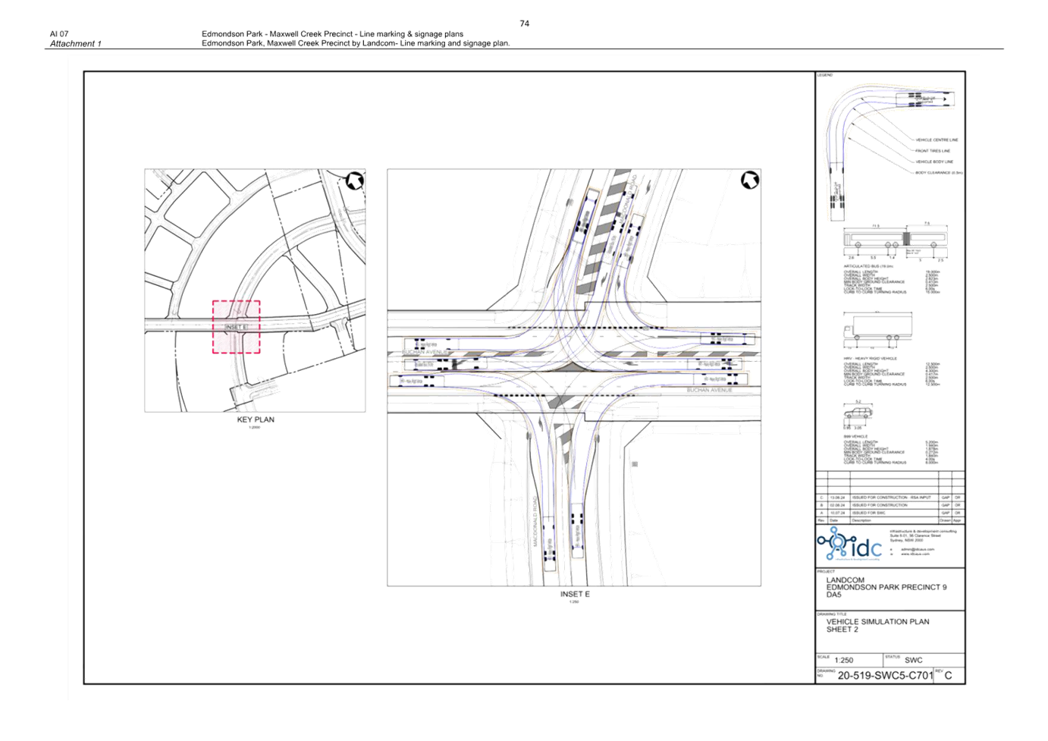Viewport: 1048px width, 741px height.
Task: Click drawing number 20-519-SWC5-C701
Action: coord(885,675)
